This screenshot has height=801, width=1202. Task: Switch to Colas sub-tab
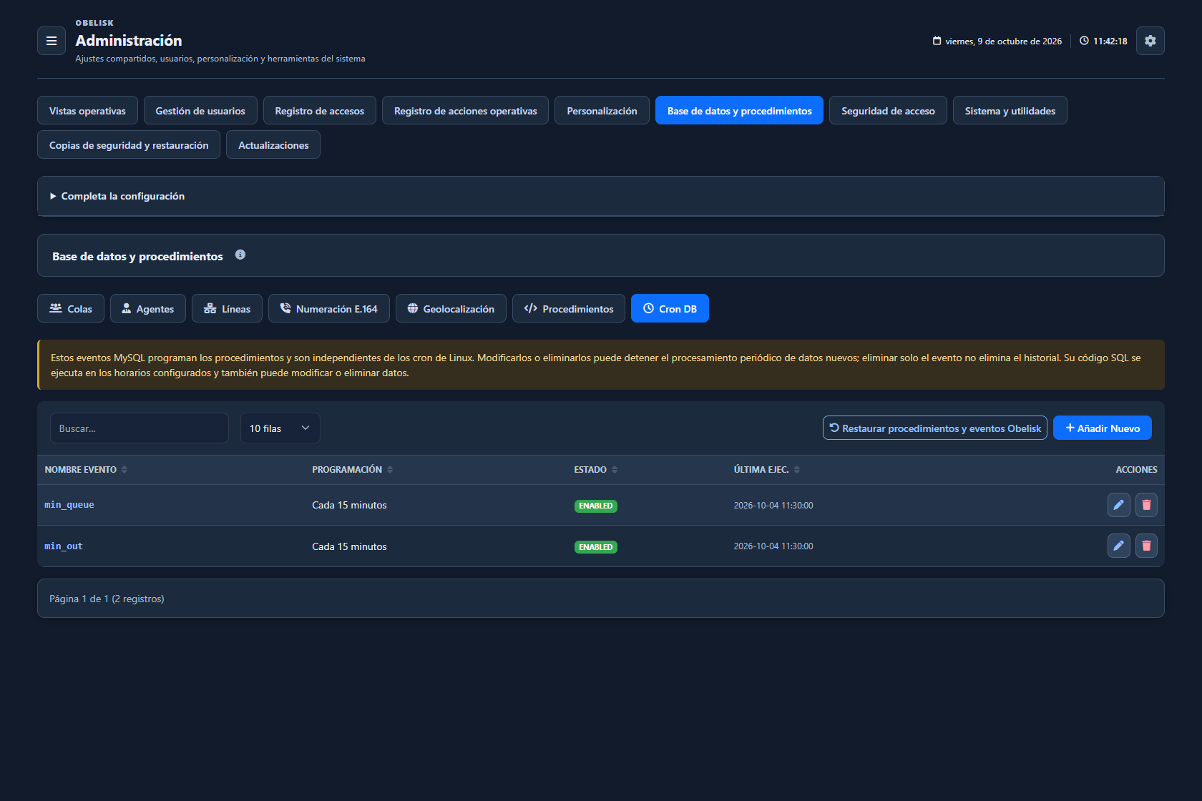[x=71, y=309]
